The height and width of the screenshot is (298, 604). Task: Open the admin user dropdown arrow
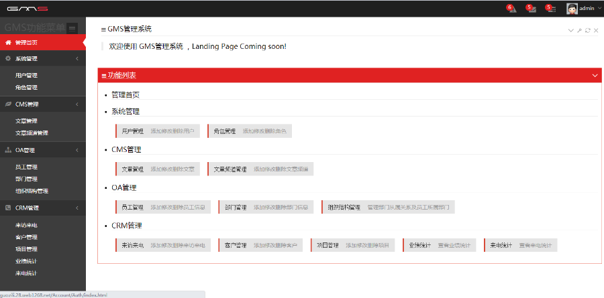pos(599,9)
